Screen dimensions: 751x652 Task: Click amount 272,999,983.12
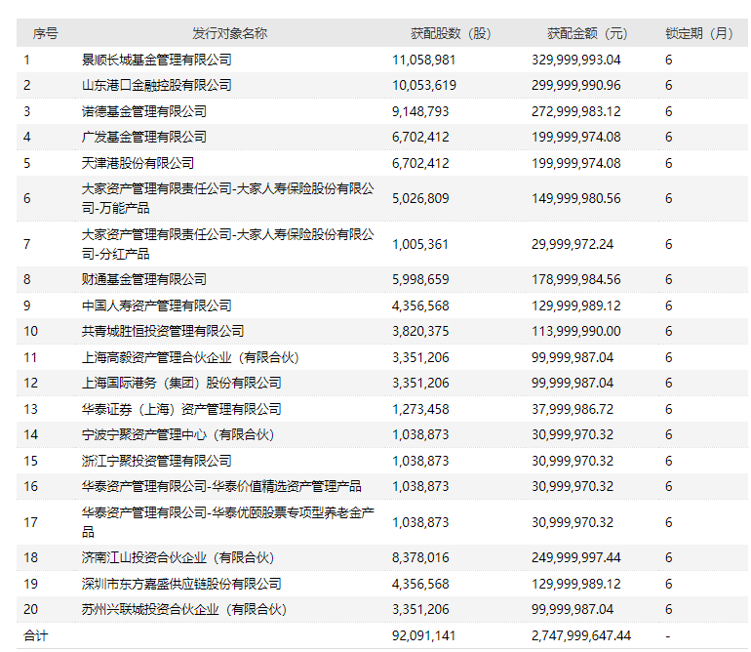click(x=576, y=111)
